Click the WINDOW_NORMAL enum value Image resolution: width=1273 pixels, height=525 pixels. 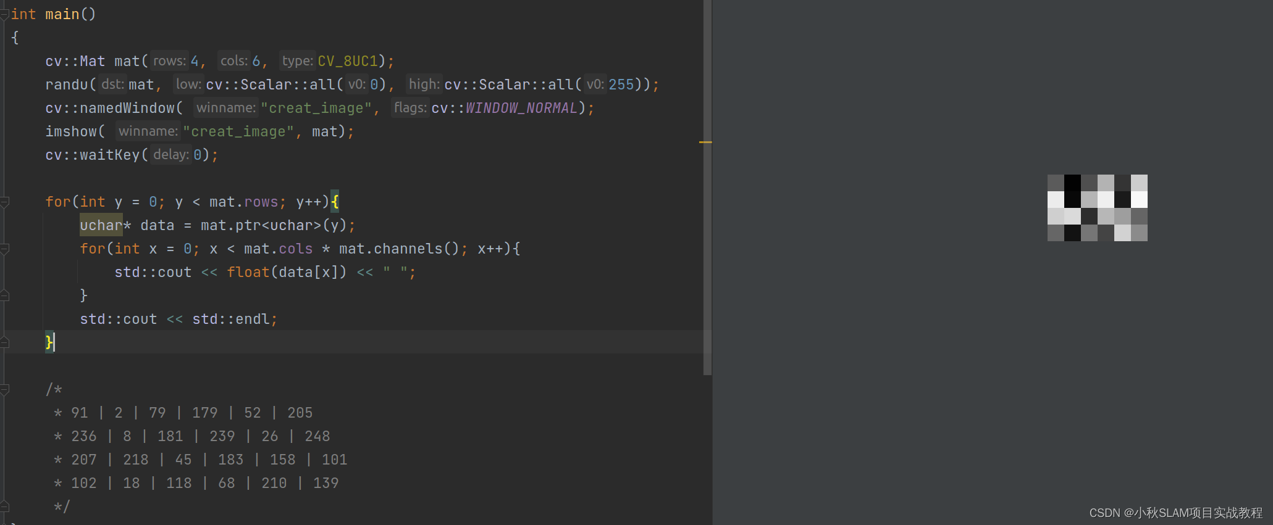pyautogui.click(x=521, y=108)
